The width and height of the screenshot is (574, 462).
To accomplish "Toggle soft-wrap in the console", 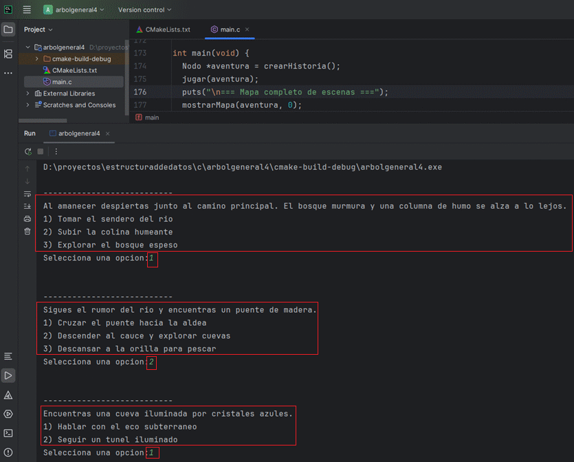I will click(x=27, y=194).
